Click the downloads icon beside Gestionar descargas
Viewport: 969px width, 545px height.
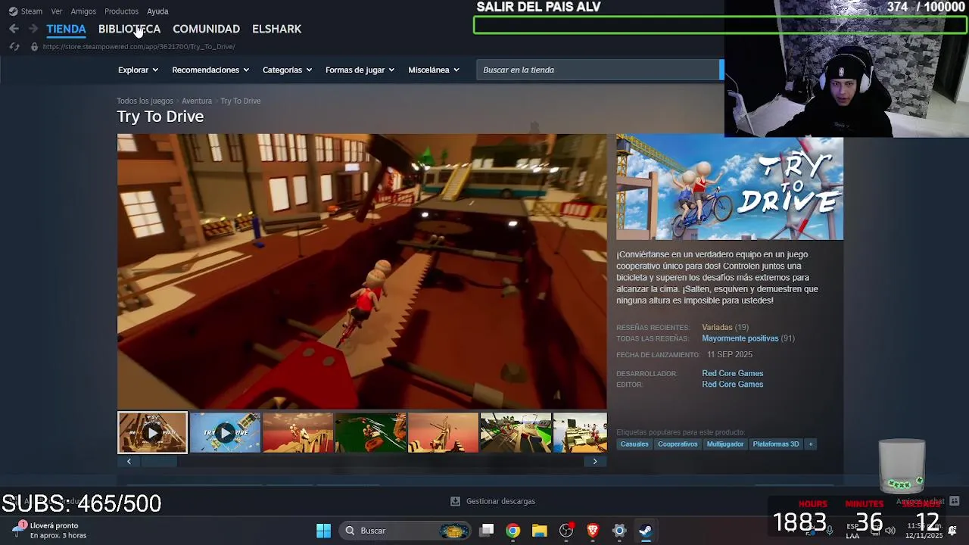pos(455,501)
